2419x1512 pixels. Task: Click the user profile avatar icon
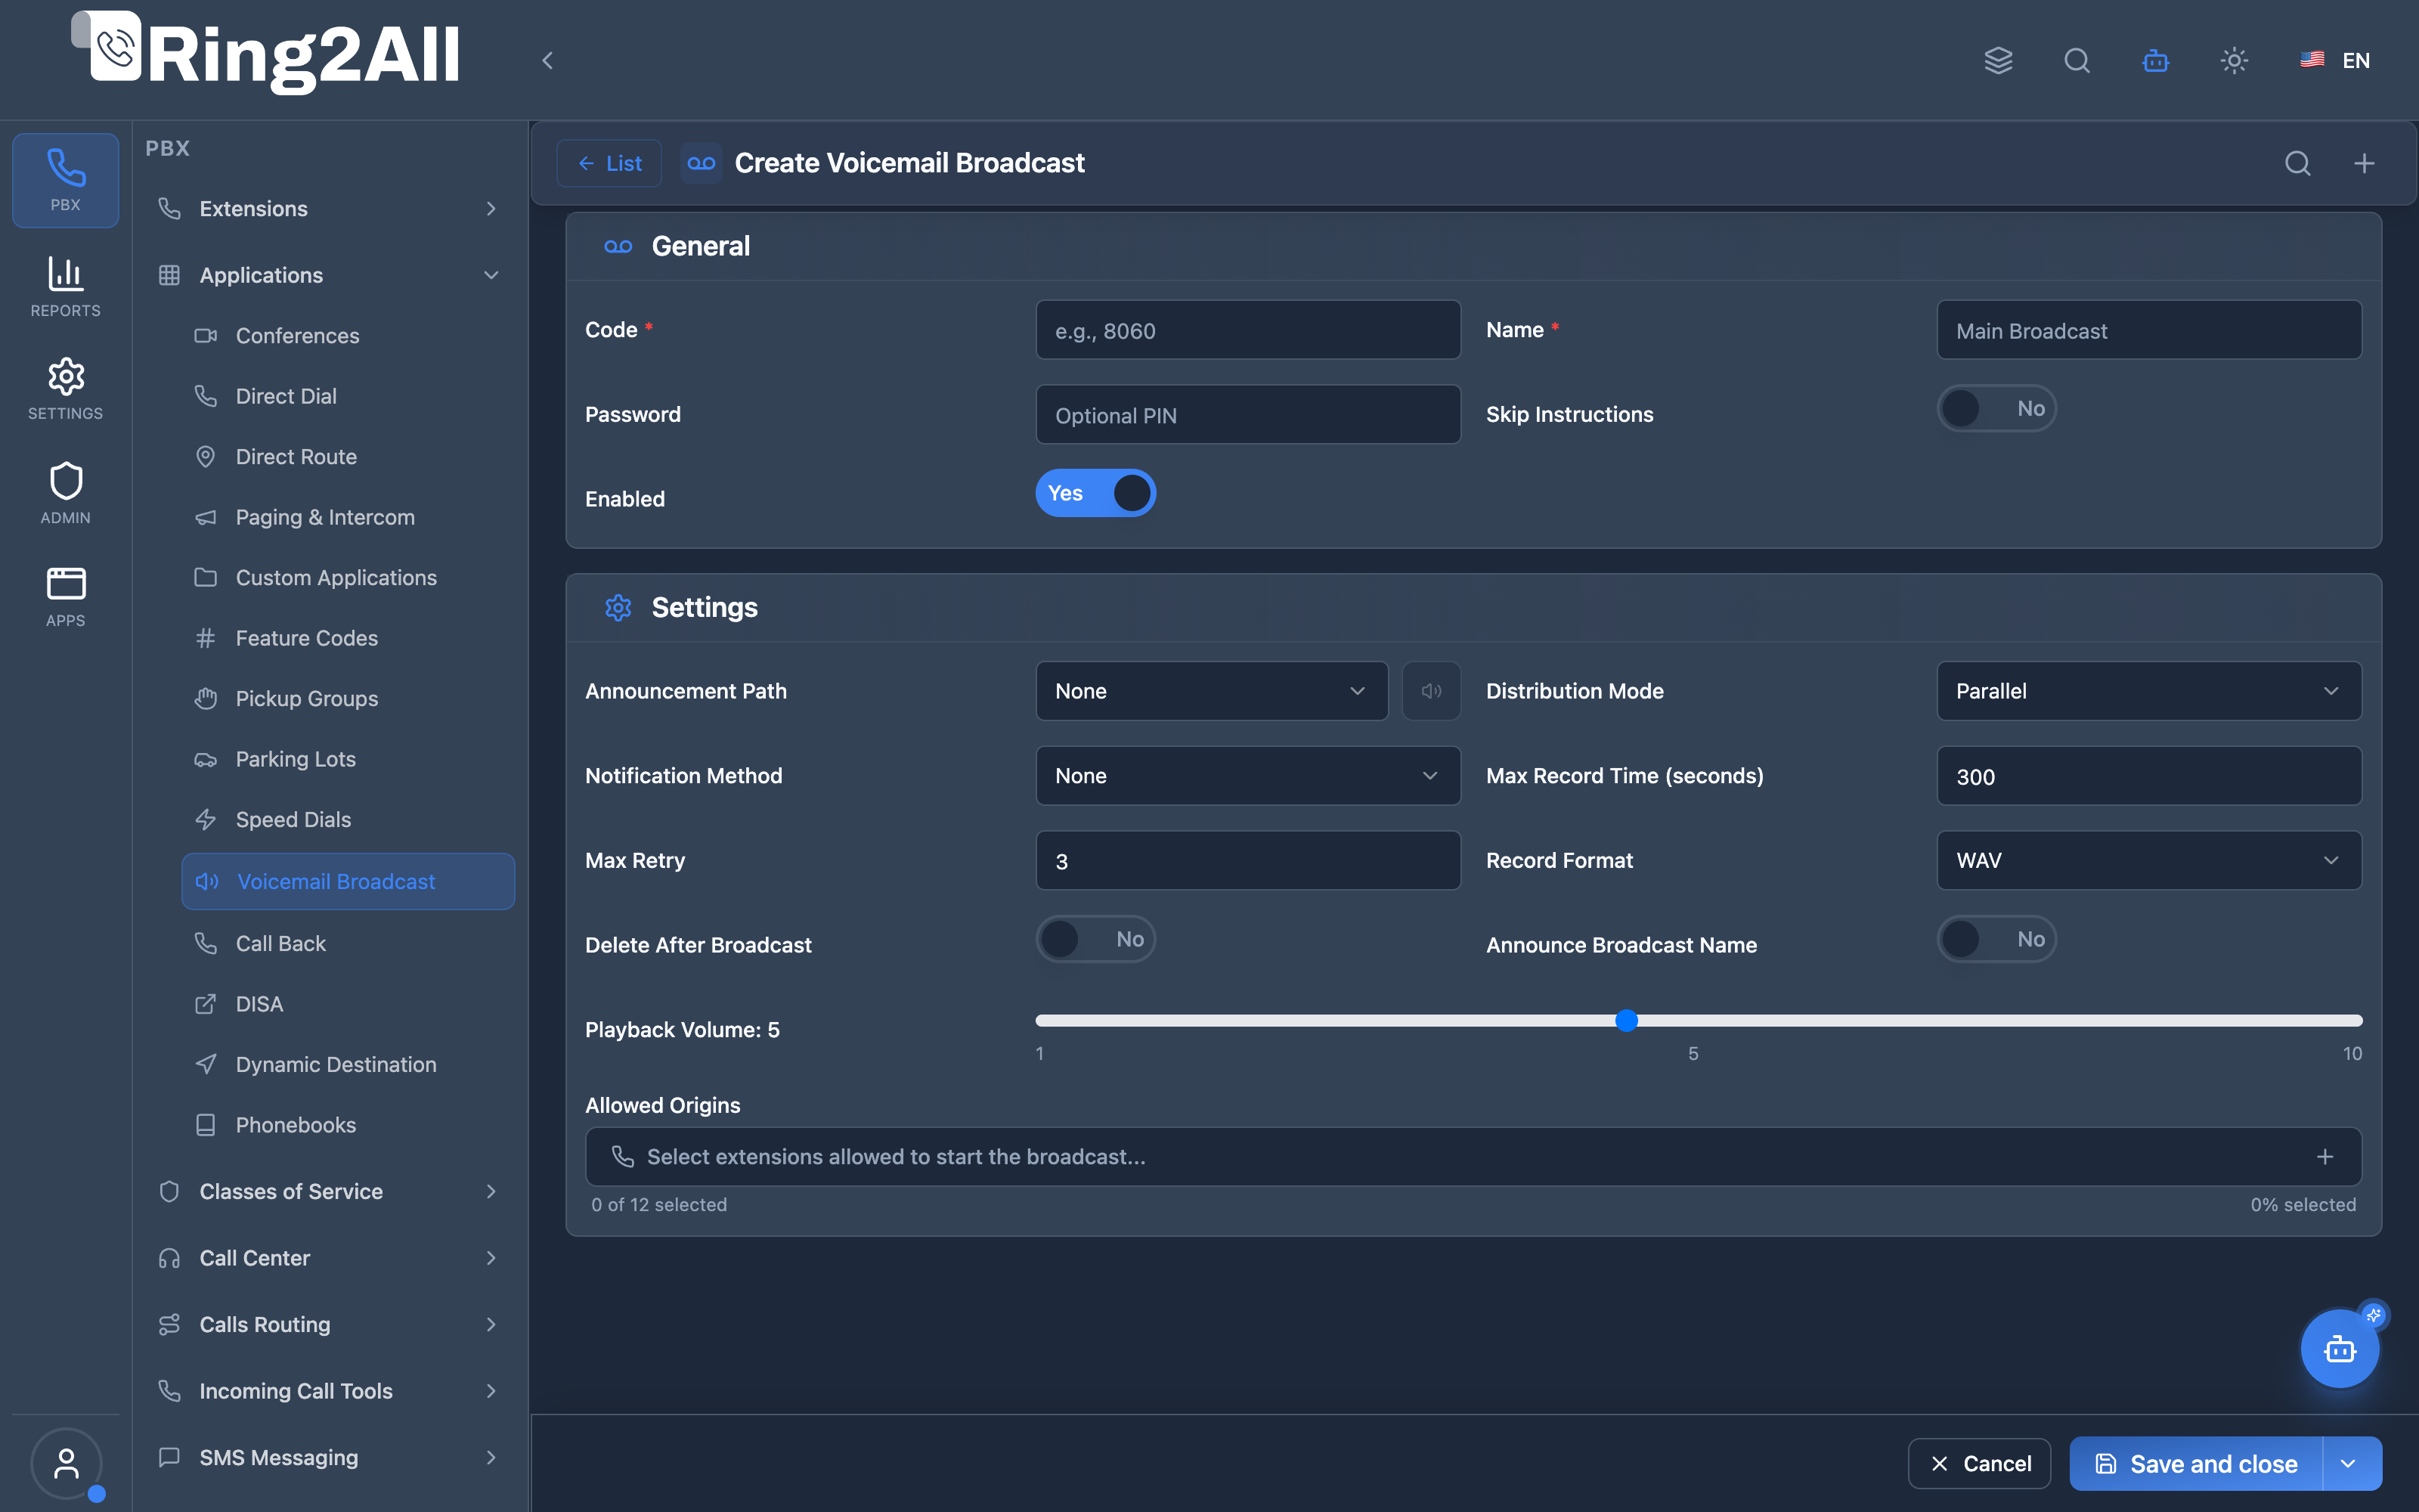(66, 1464)
